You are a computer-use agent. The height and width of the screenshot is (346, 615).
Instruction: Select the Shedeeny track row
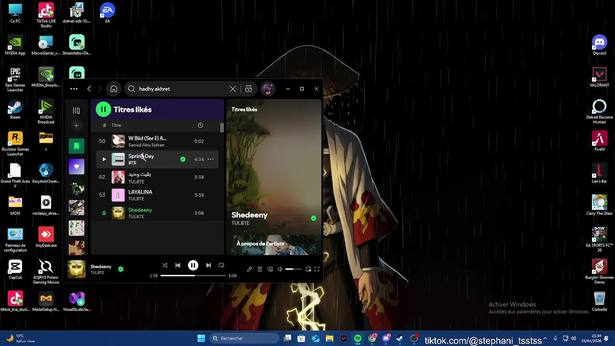158,213
